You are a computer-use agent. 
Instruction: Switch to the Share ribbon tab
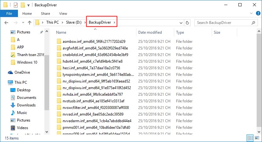[45, 14]
